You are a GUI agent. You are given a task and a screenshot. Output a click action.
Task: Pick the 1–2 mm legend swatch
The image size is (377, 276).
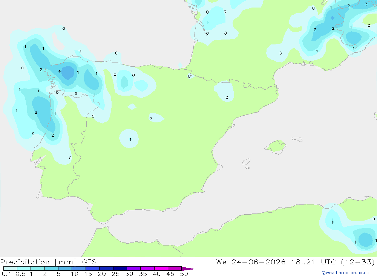point(38,268)
